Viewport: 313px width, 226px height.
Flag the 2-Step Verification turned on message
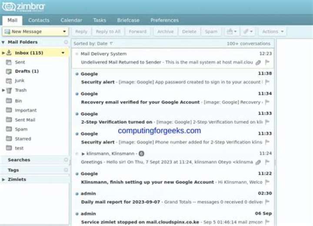267,122
